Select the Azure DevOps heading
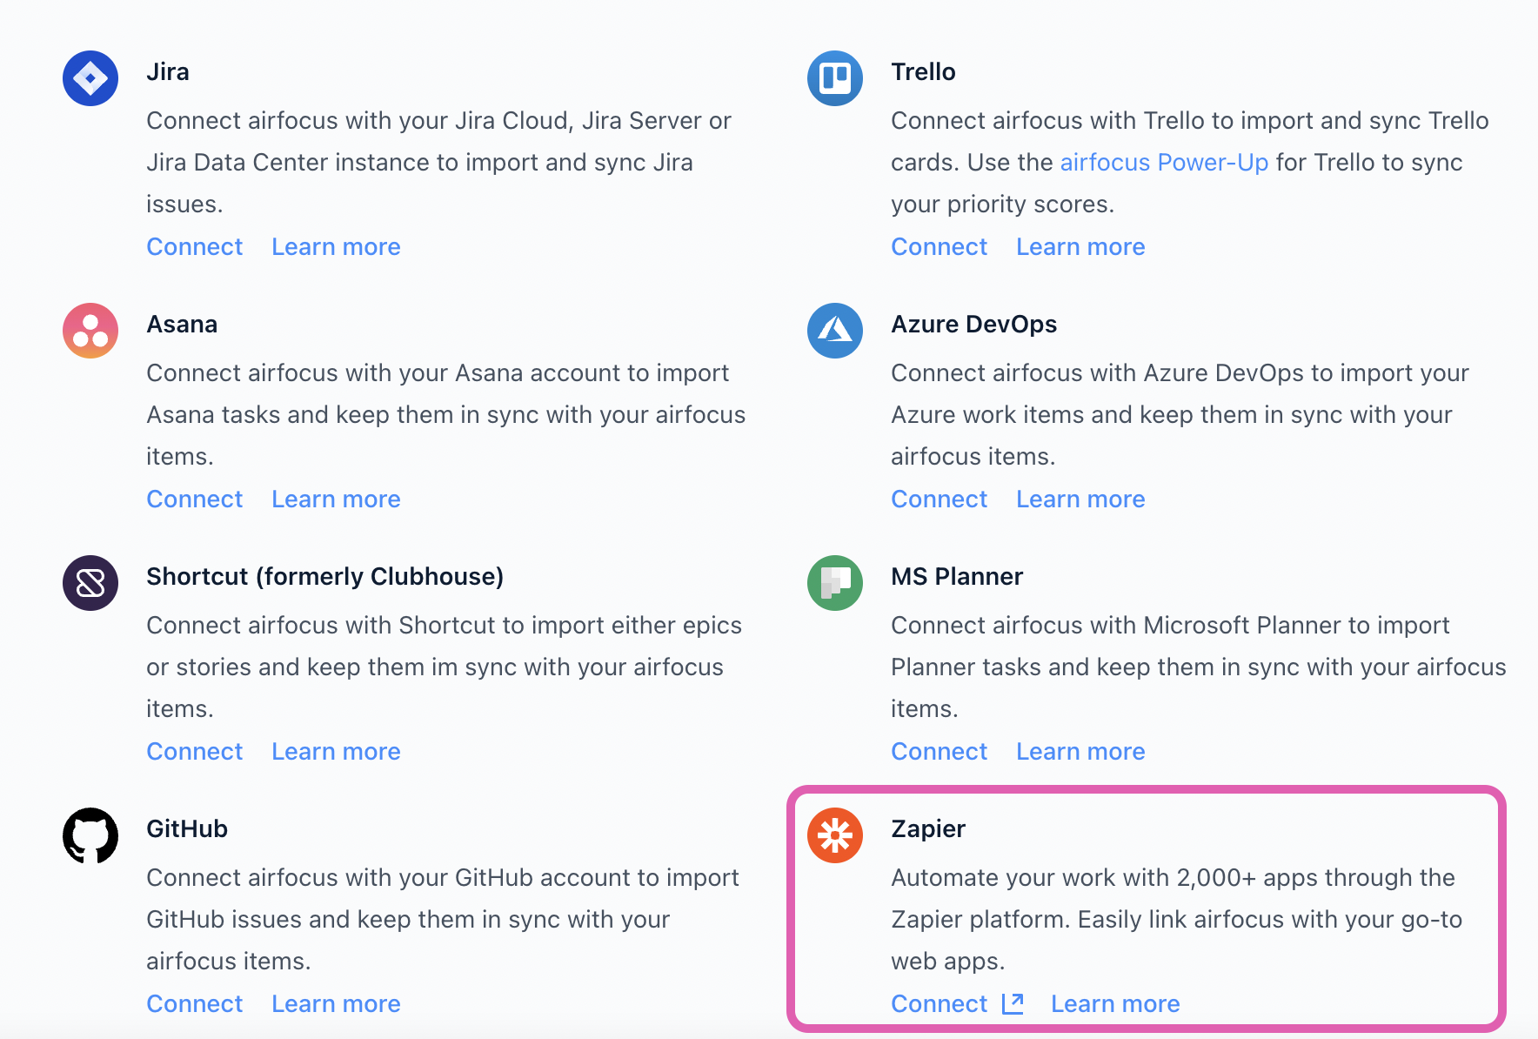This screenshot has height=1039, width=1538. click(973, 325)
